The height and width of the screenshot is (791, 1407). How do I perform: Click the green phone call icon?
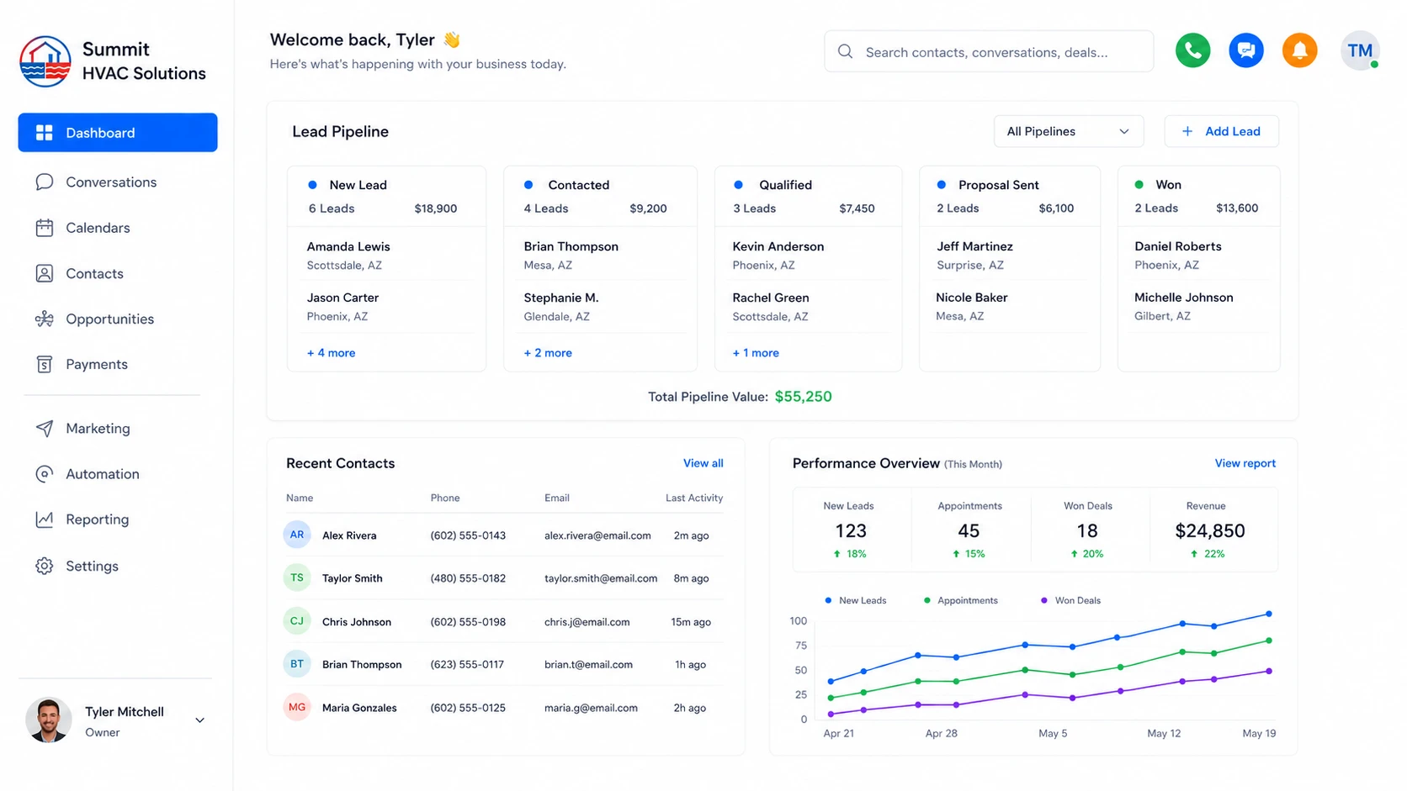[x=1192, y=51]
